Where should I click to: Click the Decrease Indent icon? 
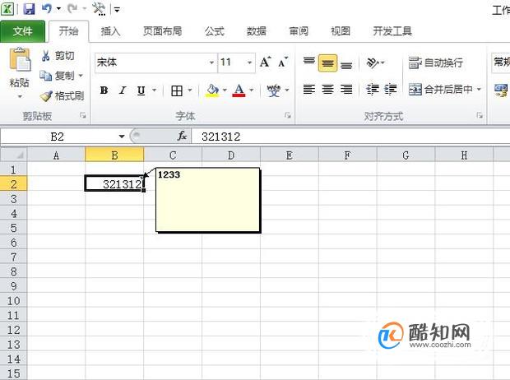[x=373, y=89]
